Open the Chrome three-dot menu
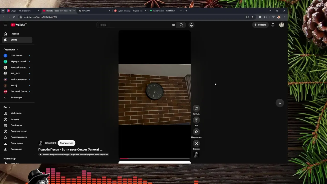The height and width of the screenshot is (184, 327). tap(284, 17)
